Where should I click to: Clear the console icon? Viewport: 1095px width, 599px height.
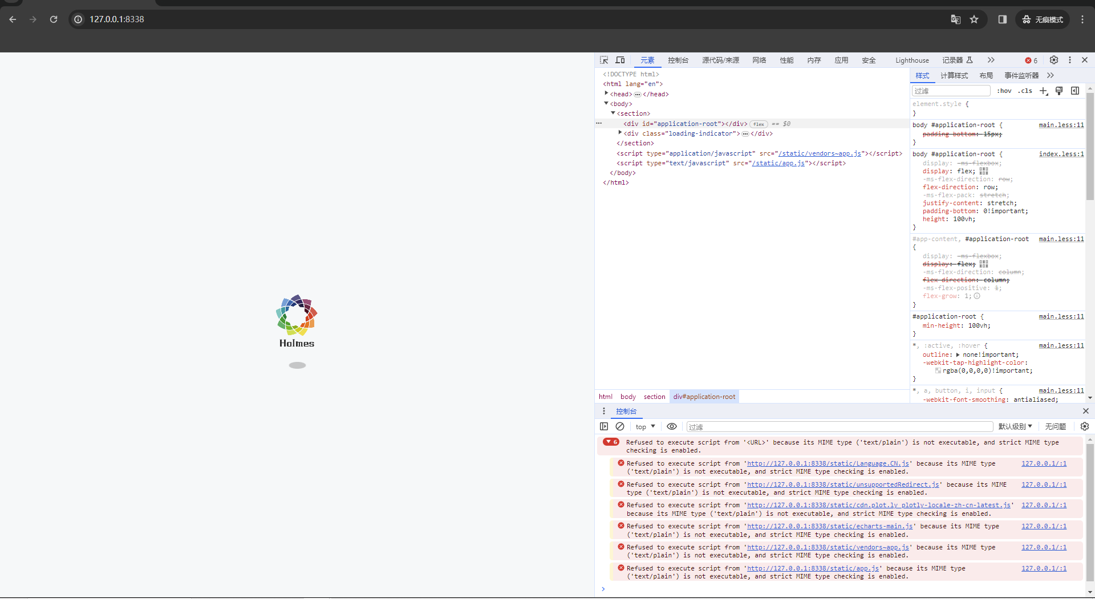tap(620, 426)
